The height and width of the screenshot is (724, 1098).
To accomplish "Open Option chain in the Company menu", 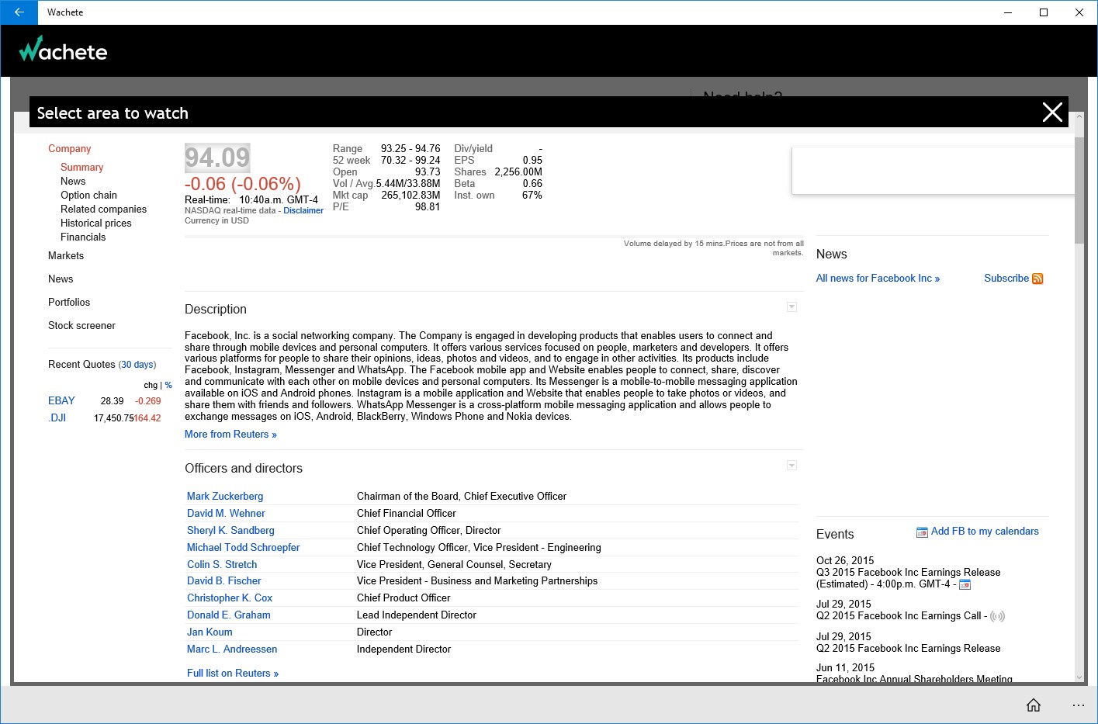I will pyautogui.click(x=88, y=196).
